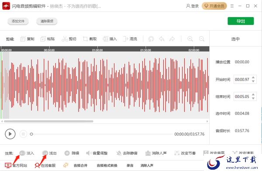
Task: Click the 添加文件 button
Action: click(18, 21)
